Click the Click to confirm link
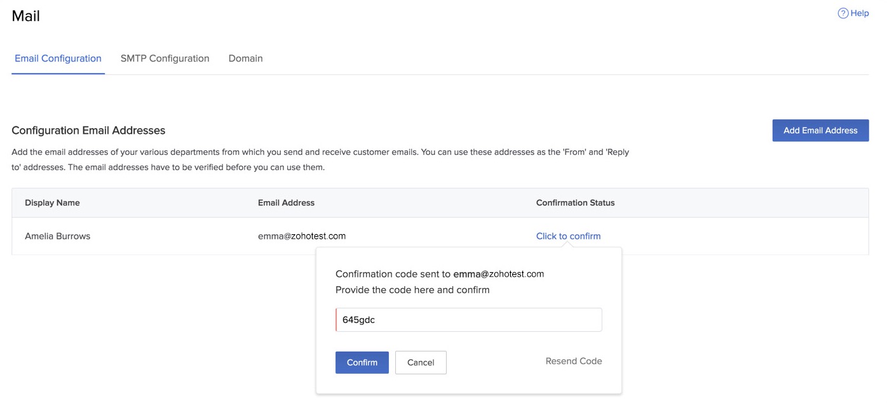The width and height of the screenshot is (887, 403). (x=568, y=236)
